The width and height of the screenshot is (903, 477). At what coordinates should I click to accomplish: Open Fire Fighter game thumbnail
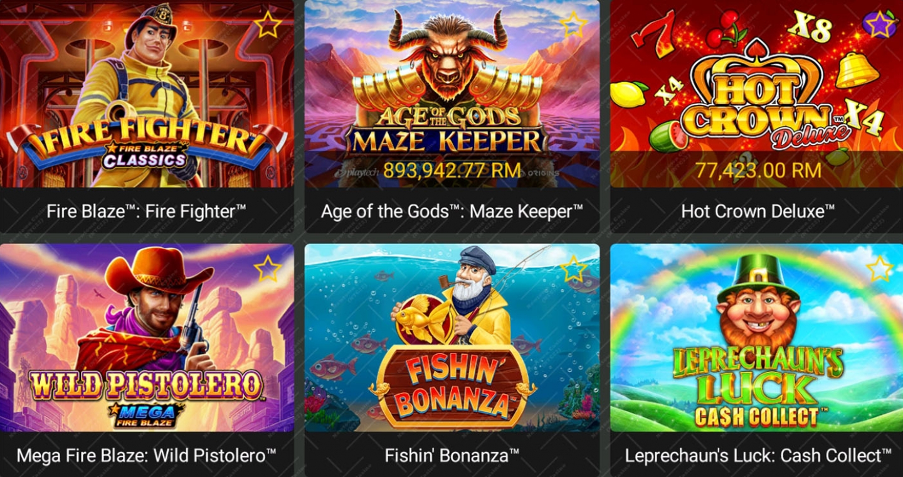point(147,94)
